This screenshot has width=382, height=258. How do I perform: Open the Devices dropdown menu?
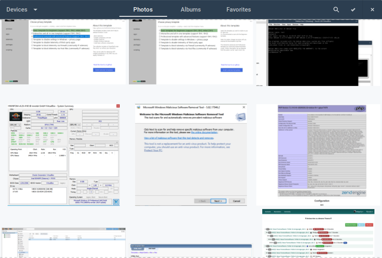17,10
